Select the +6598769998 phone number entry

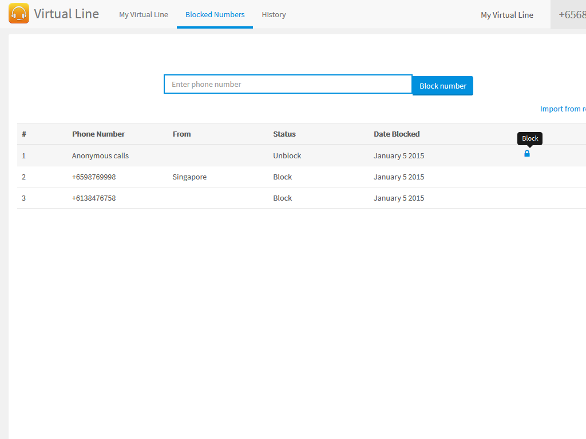[94, 177]
